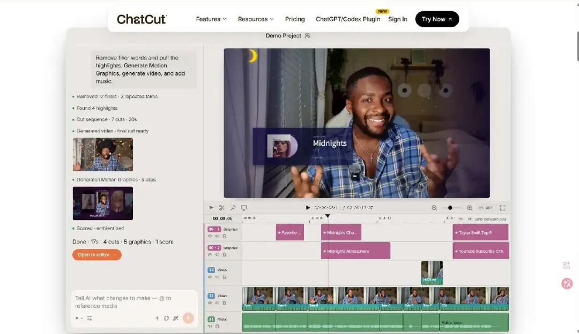Click the A1 Music track badge
Image resolution: width=579 pixels, height=334 pixels.
[211, 319]
